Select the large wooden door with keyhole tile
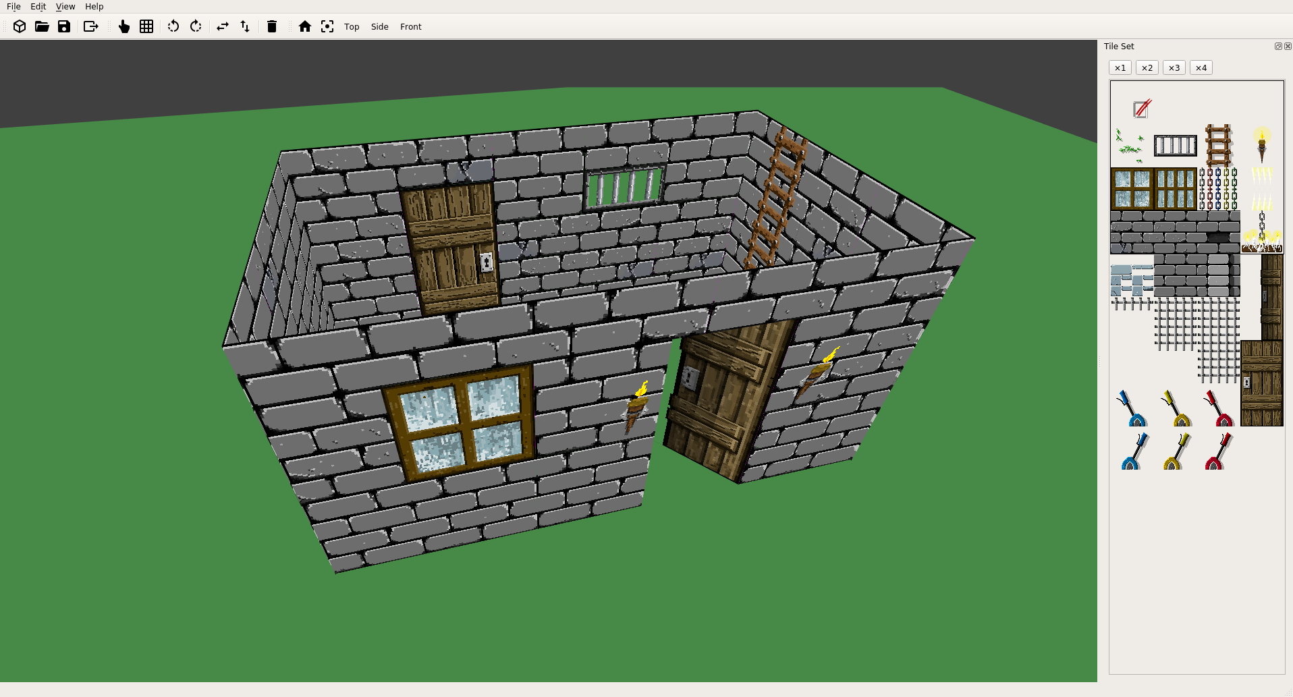Screen dimensions: 1293x697 [1262, 383]
